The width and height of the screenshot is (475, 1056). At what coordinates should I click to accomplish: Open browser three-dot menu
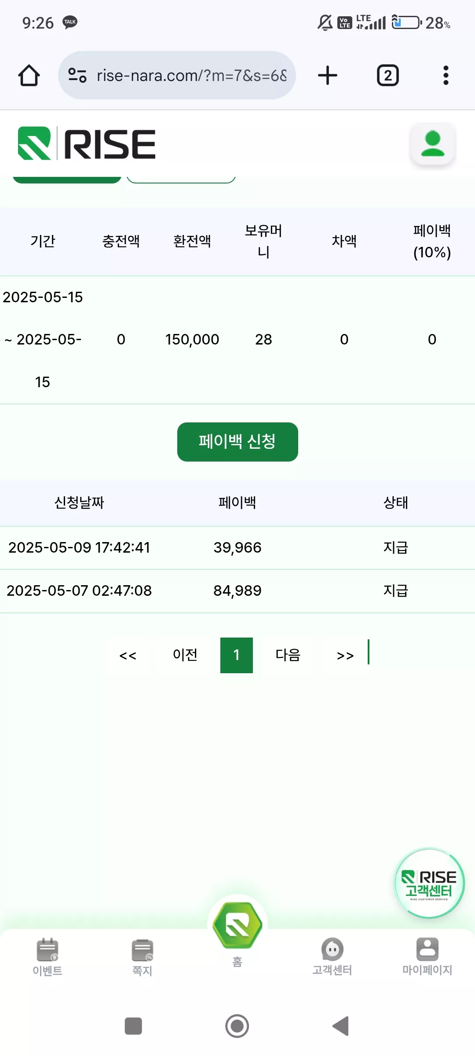coord(446,75)
